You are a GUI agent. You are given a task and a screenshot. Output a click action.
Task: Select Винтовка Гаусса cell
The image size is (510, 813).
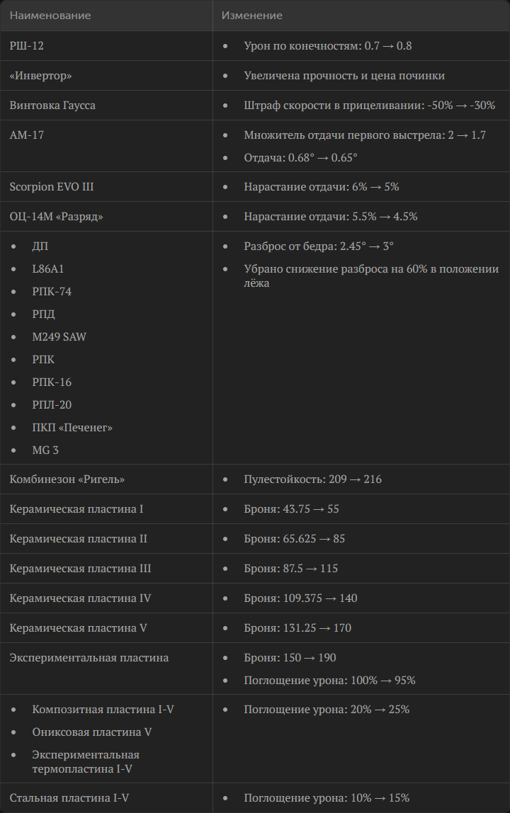click(52, 106)
